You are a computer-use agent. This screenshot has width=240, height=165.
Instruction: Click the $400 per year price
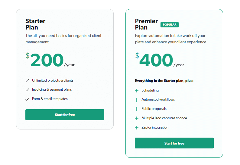click(160, 60)
